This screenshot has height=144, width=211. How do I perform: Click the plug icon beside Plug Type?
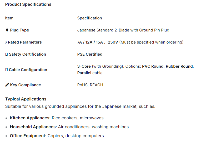click(x=7, y=30)
